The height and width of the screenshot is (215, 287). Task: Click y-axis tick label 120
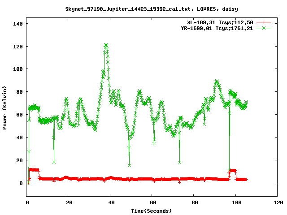[x=18, y=47]
